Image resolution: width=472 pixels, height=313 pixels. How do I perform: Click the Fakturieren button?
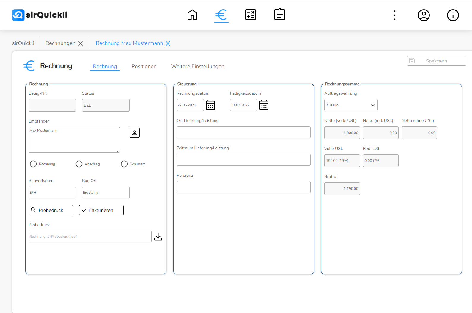pyautogui.click(x=101, y=210)
